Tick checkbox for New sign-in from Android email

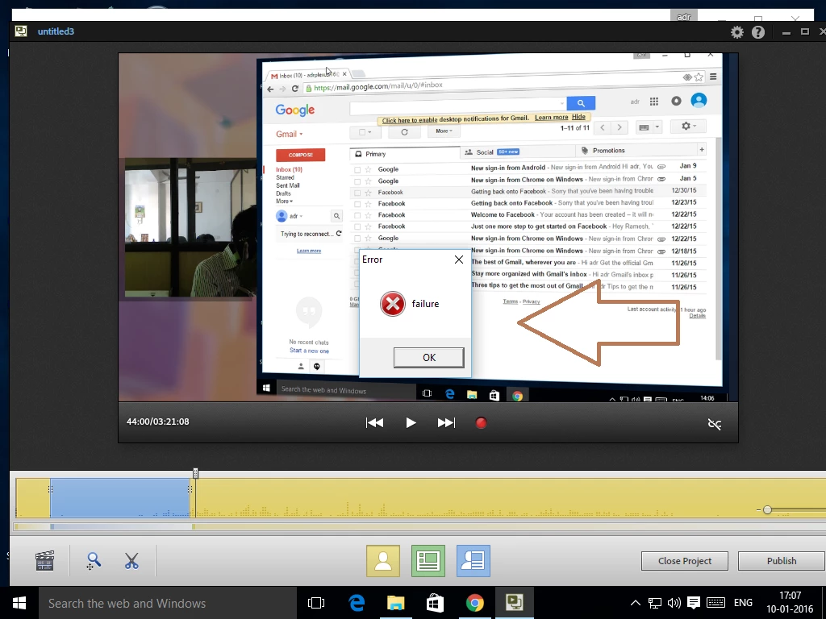[357, 169]
